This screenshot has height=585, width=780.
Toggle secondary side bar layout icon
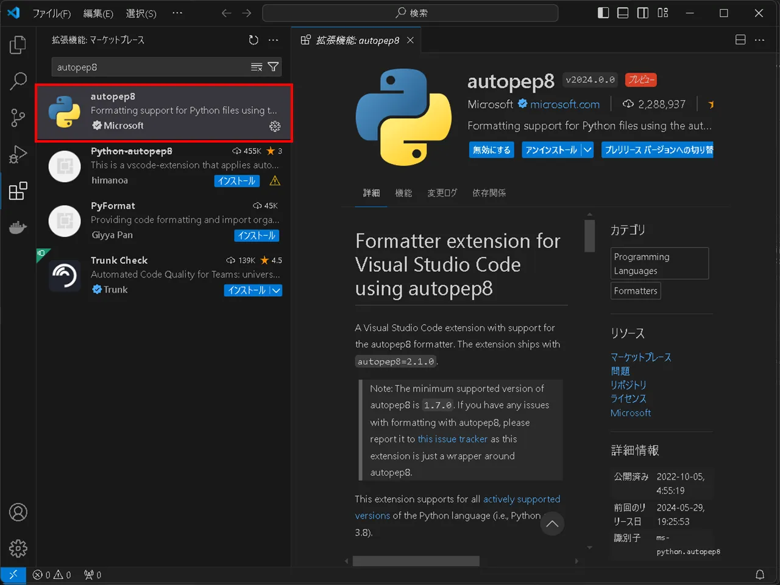[x=643, y=13]
